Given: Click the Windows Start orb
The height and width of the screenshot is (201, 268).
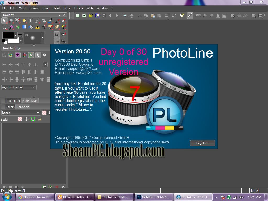Looking at the screenshot, I should click(7, 197).
